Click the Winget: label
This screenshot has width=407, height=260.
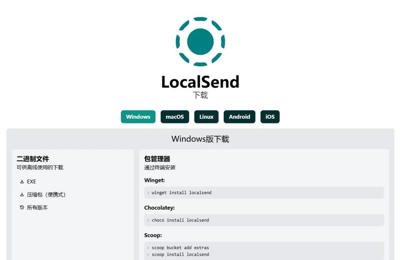[x=155, y=180]
